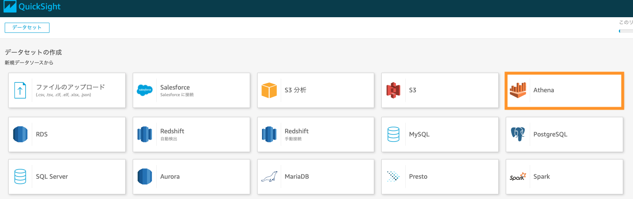This screenshot has height=199, width=633.
Task: Select the Presto label
Action: pyautogui.click(x=418, y=176)
